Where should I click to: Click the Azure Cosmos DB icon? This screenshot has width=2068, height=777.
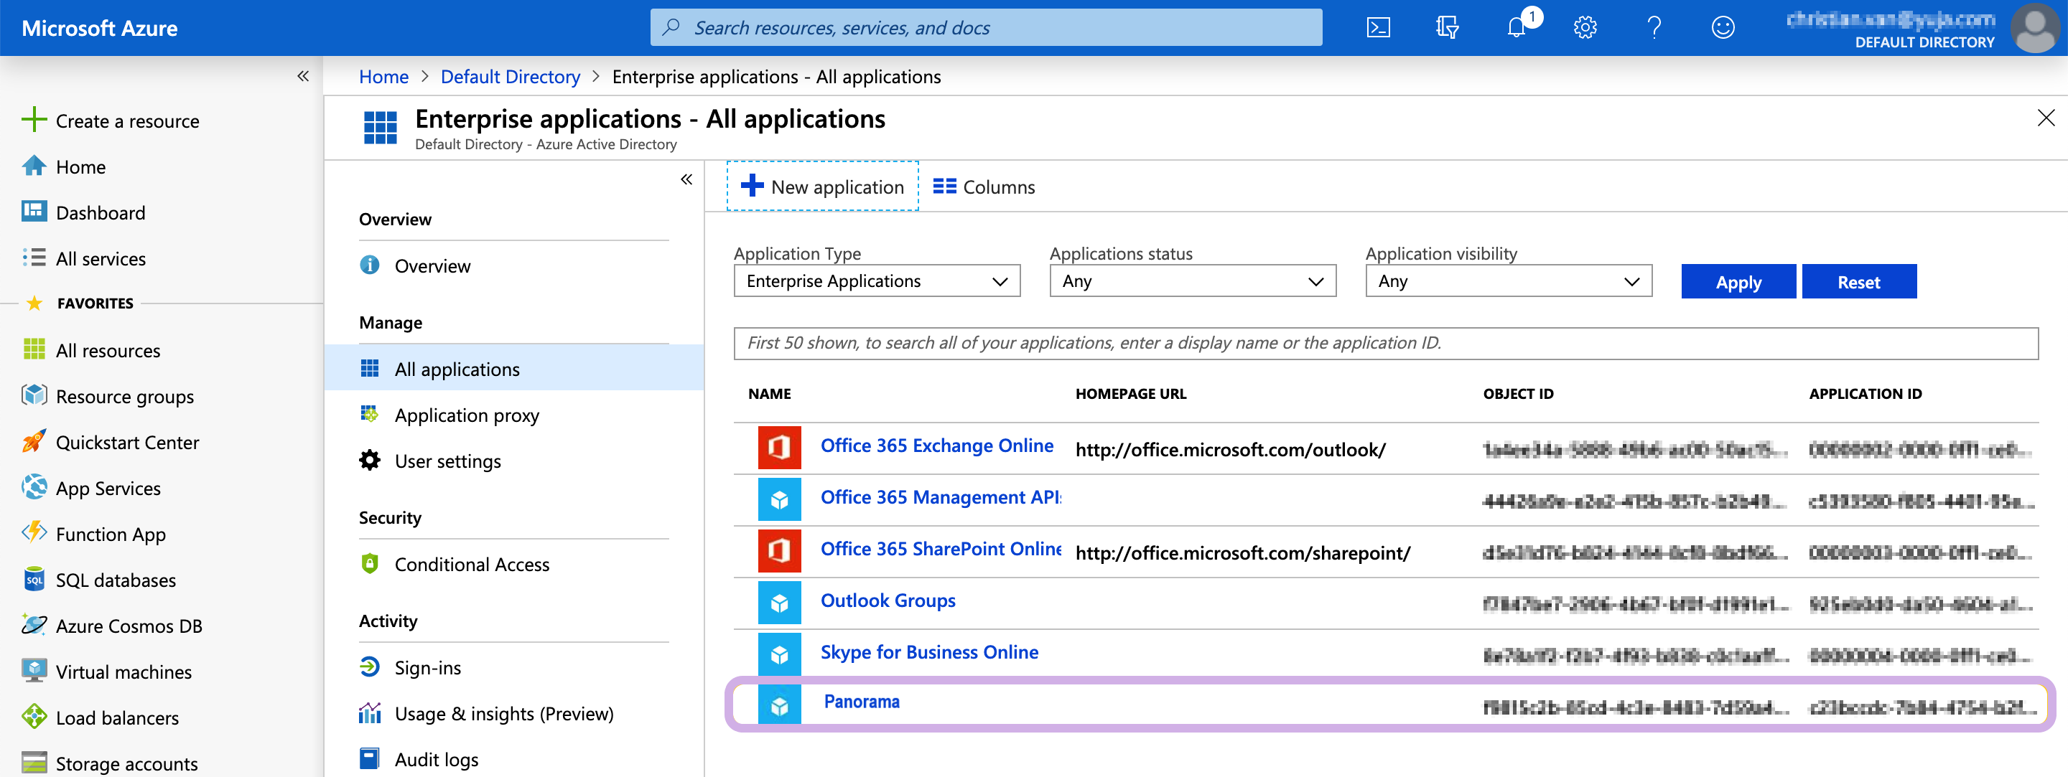point(34,625)
